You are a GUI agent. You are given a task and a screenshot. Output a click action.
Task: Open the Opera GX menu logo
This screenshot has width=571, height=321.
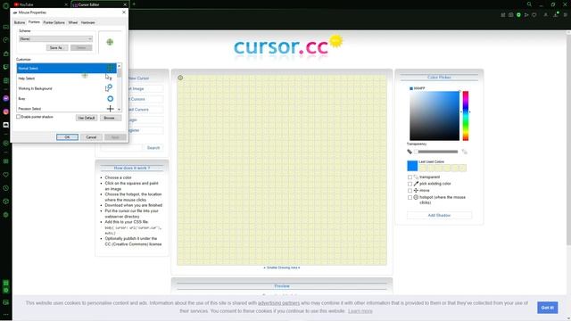point(5,5)
